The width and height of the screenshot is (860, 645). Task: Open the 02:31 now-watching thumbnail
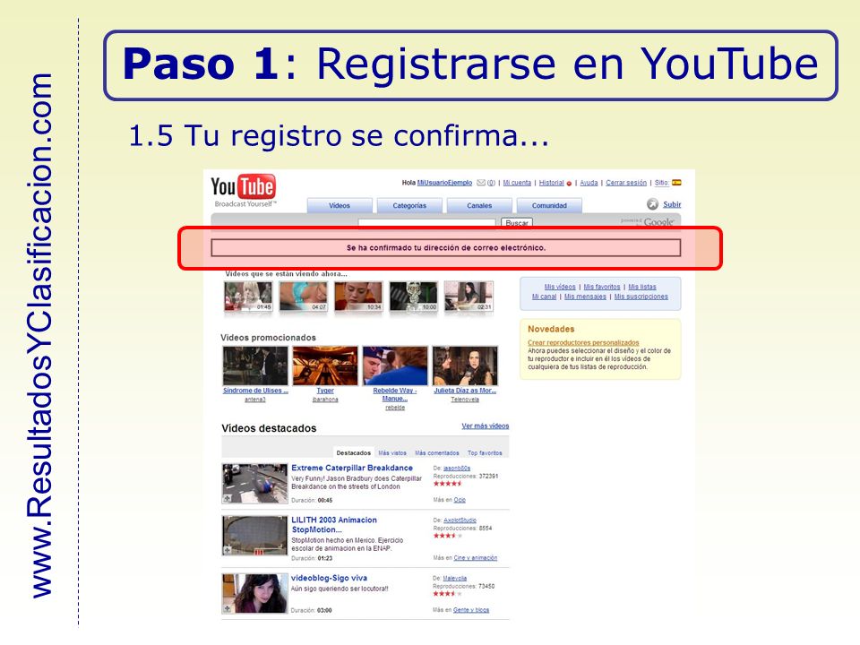[469, 297]
